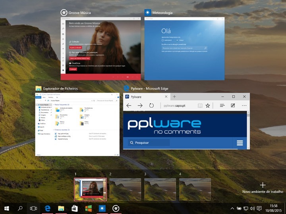Viewport: 286px width, 214px height.
Task: Click the red Coleção button in Groove
Action: (75, 48)
